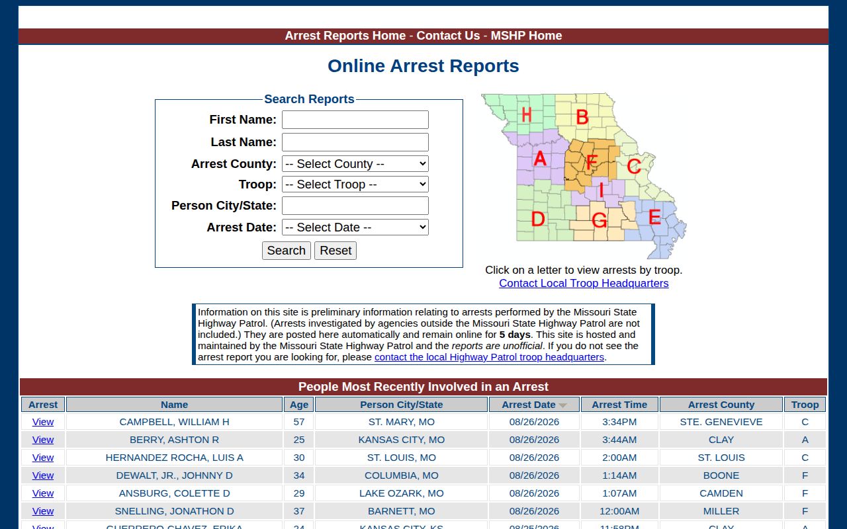Sort by Troop column header
This screenshot has height=529, width=847.
805,405
